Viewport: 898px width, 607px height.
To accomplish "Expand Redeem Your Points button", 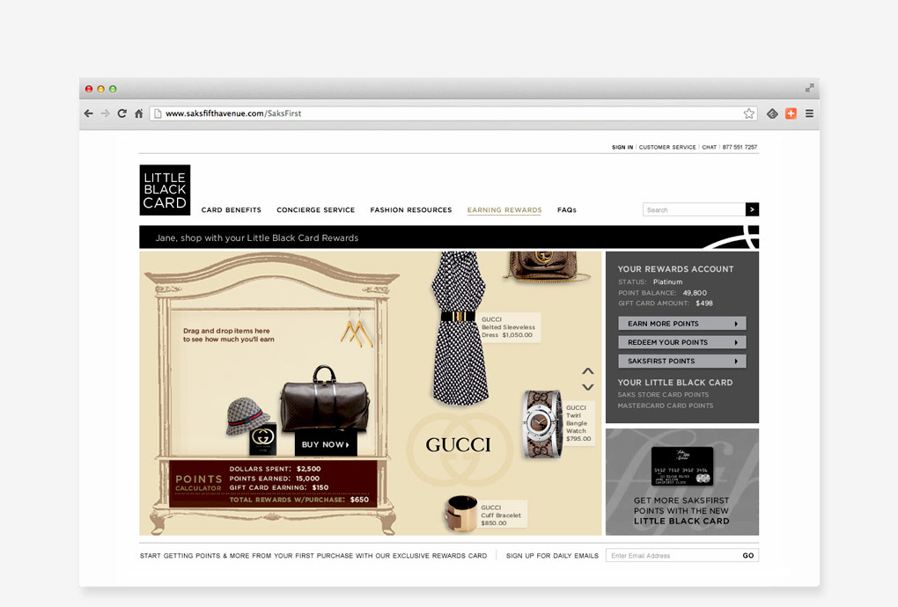I will 682,342.
